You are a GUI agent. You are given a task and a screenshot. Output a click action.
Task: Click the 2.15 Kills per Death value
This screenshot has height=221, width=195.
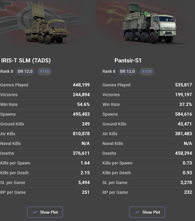[x=85, y=173]
